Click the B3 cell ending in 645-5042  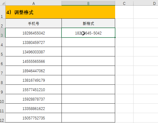88,33
